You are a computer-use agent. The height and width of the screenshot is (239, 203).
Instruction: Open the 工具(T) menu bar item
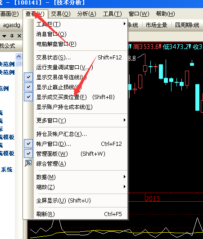click(113, 14)
